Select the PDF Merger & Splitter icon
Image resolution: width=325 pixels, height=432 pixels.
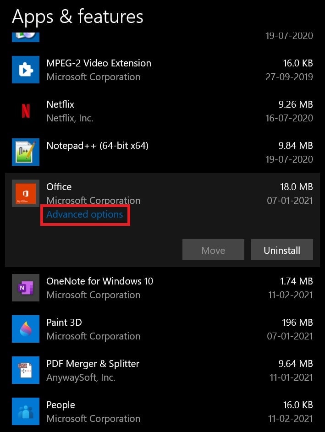[x=26, y=370]
